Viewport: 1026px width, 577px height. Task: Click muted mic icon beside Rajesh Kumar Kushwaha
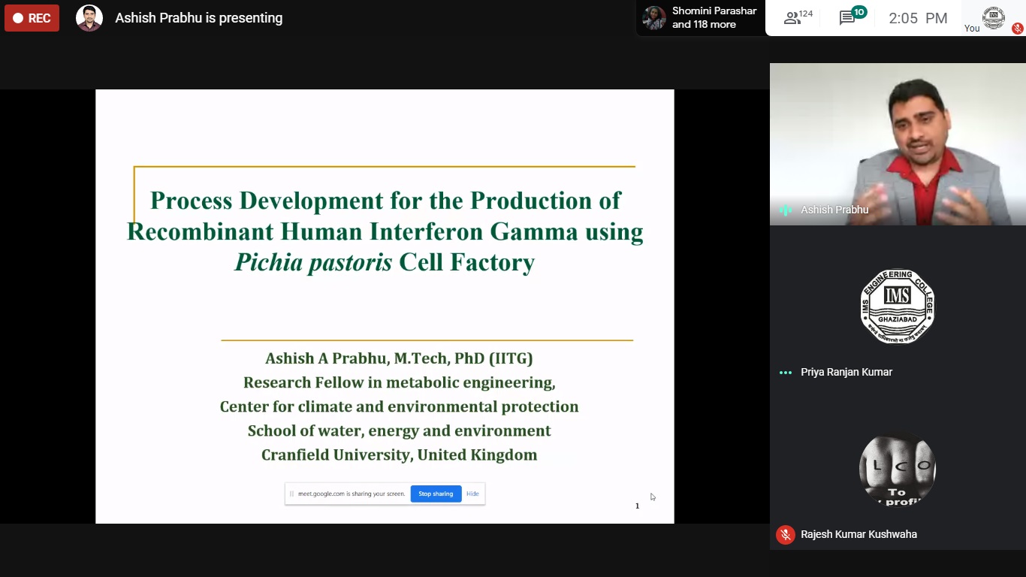point(786,534)
